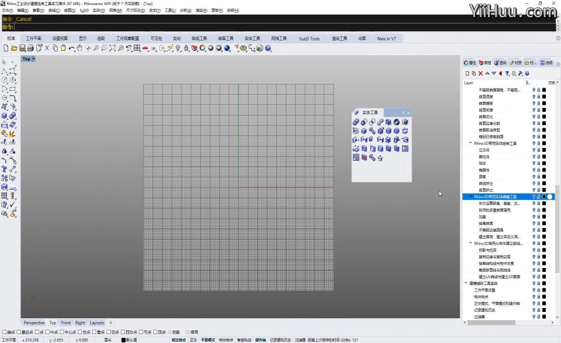Toggle visibility bulb of 立方体 layer
The width and height of the screenshot is (561, 343).
[534, 150]
